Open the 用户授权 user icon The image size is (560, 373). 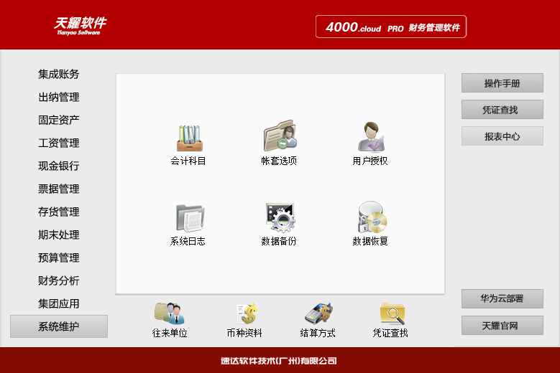[371, 137]
